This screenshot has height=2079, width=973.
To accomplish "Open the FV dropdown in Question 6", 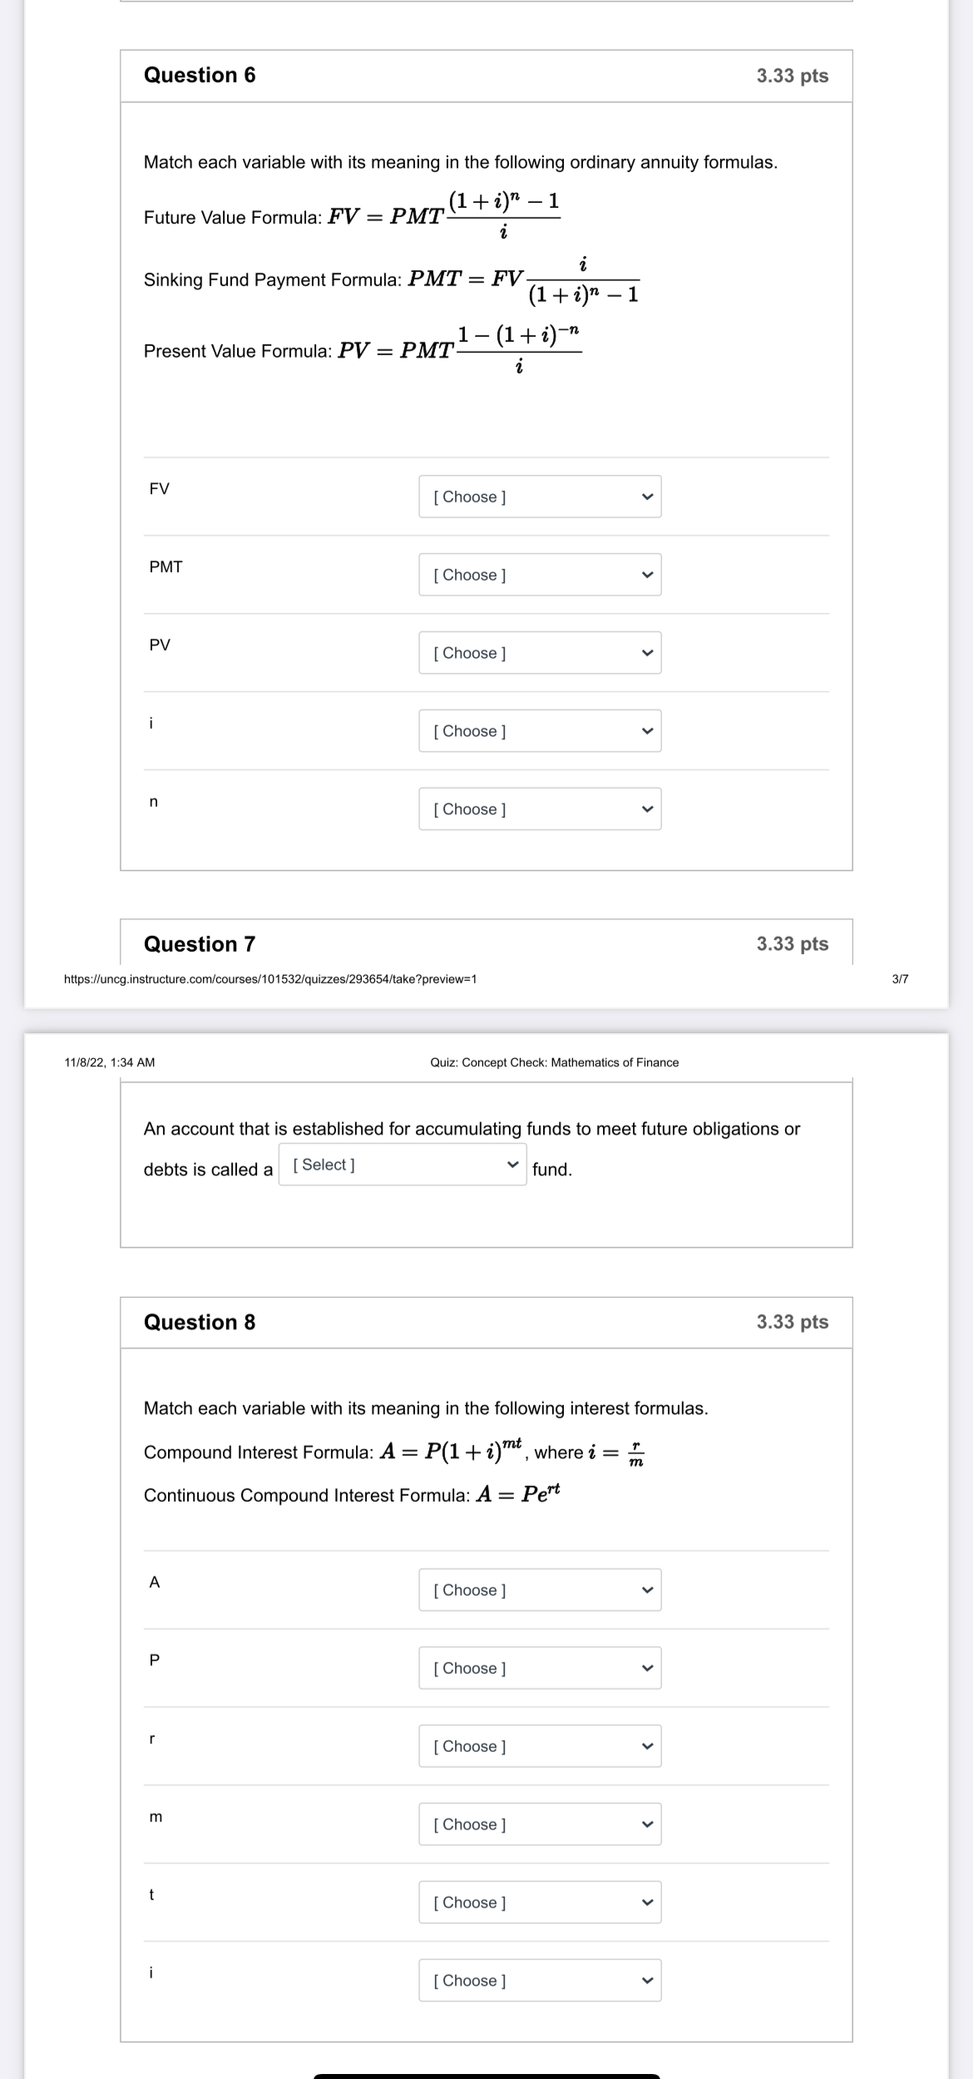I will [x=539, y=497].
